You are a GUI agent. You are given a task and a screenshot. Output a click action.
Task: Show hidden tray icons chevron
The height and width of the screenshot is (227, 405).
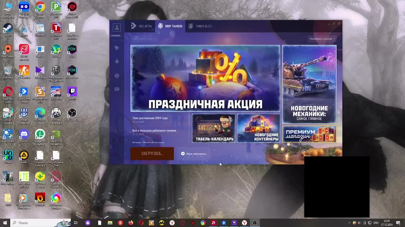(349, 223)
